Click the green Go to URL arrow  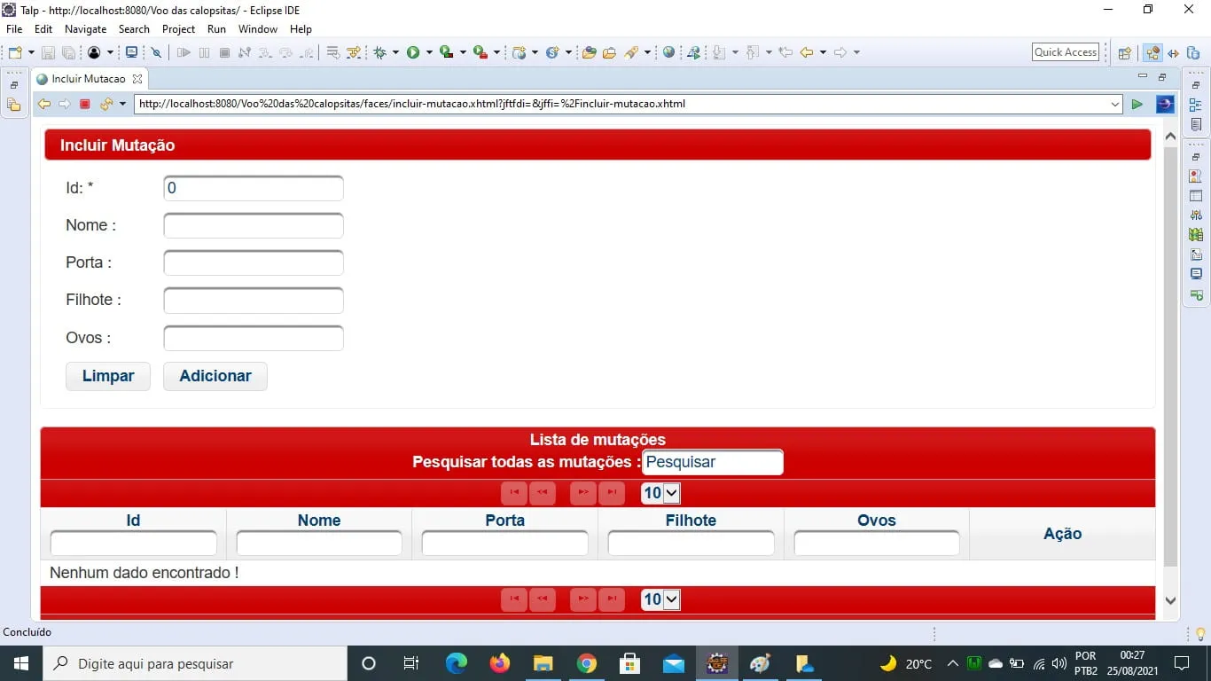click(x=1137, y=105)
